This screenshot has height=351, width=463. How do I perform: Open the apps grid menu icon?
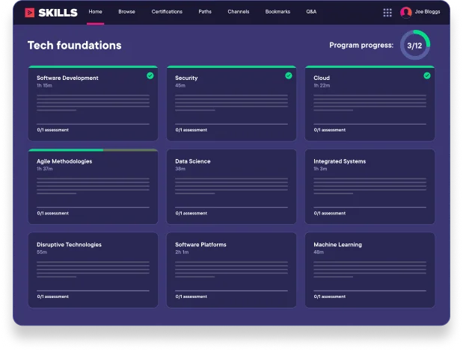(387, 13)
